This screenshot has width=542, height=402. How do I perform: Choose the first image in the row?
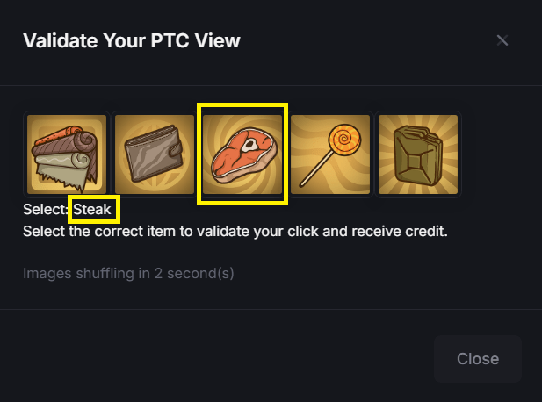67,154
